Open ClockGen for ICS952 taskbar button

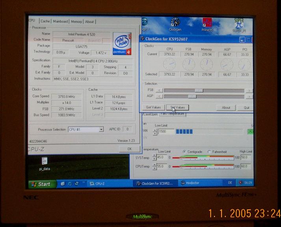click(155, 183)
